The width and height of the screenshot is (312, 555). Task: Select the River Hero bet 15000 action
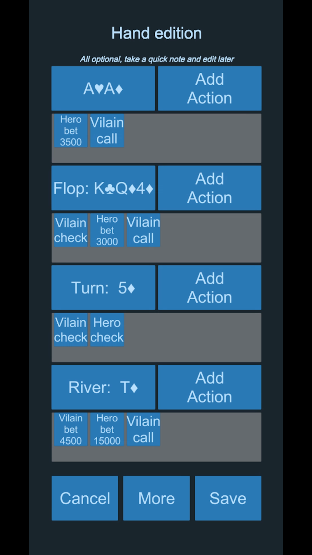[x=107, y=429]
